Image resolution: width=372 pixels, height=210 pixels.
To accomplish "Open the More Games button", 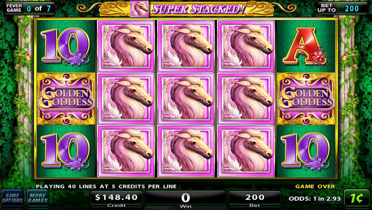I will tap(38, 198).
